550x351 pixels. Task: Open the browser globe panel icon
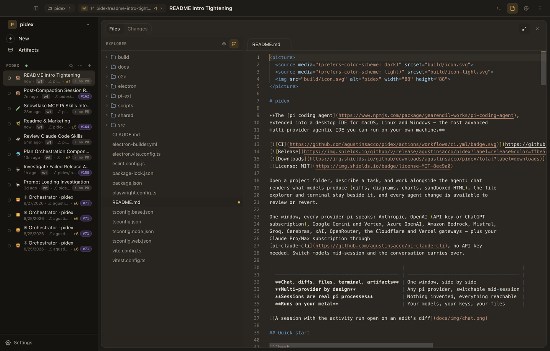(x=526, y=8)
